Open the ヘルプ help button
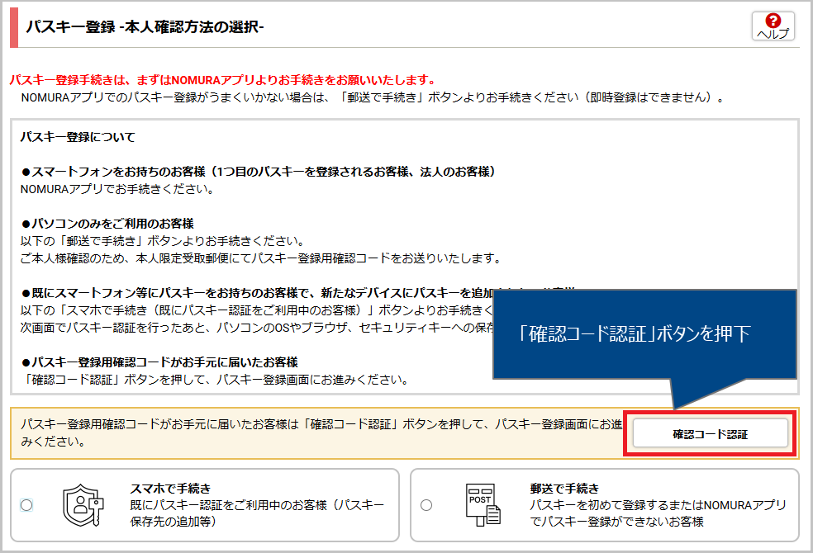The width and height of the screenshot is (813, 553). (x=773, y=26)
